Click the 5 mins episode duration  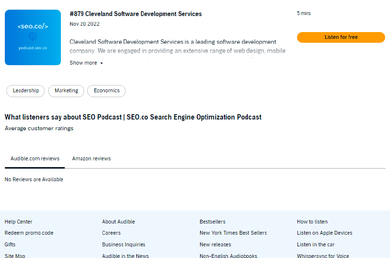(x=304, y=14)
